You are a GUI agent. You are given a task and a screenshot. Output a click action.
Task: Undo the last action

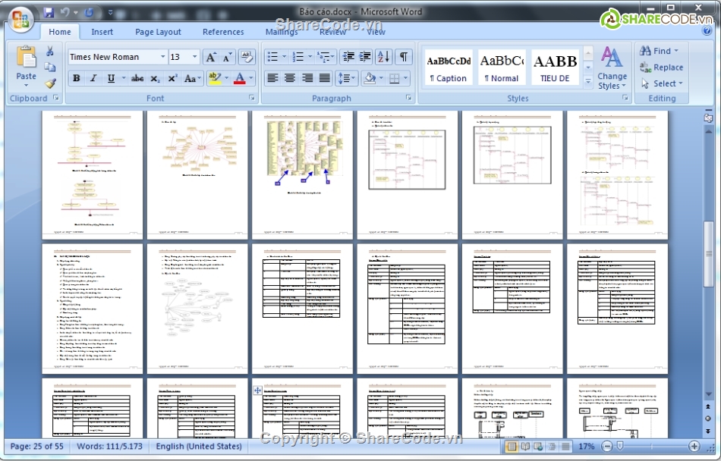coord(65,12)
